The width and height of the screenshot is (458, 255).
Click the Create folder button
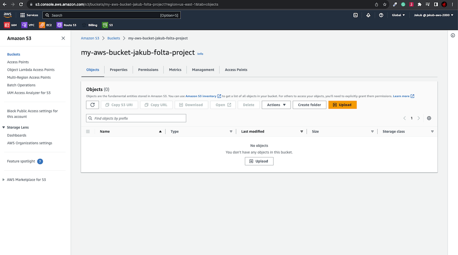(x=309, y=105)
